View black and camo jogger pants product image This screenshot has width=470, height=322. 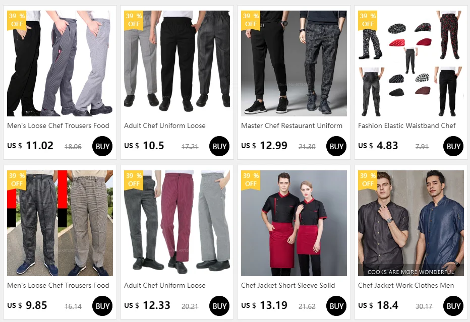point(293,63)
